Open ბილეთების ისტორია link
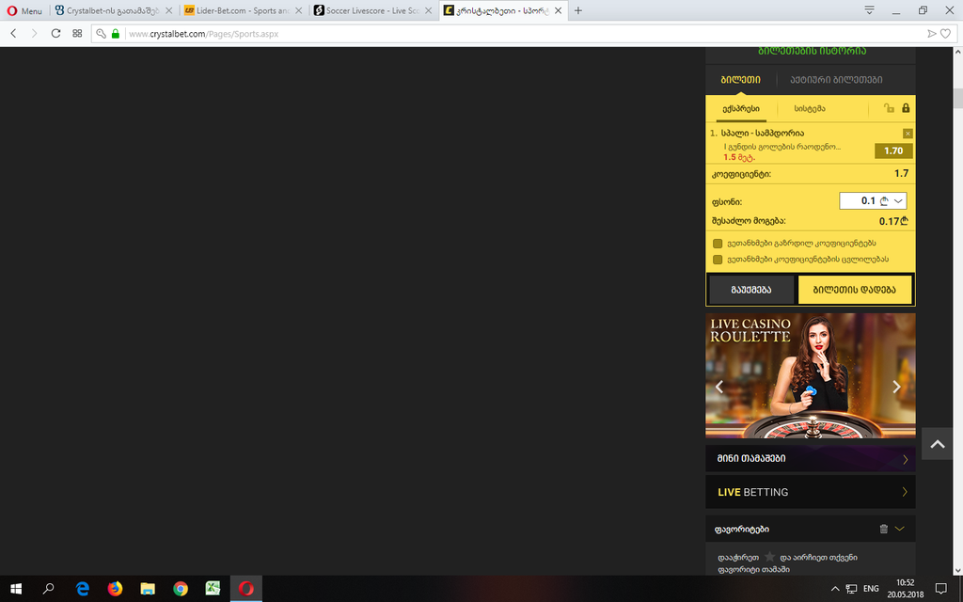This screenshot has width=963, height=602. [812, 51]
